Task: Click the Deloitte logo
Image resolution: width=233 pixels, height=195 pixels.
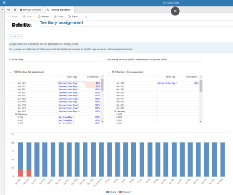Action: [x=22, y=25]
